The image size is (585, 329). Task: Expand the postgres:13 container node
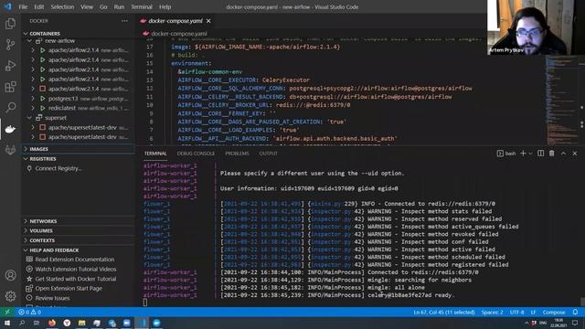(x=33, y=99)
